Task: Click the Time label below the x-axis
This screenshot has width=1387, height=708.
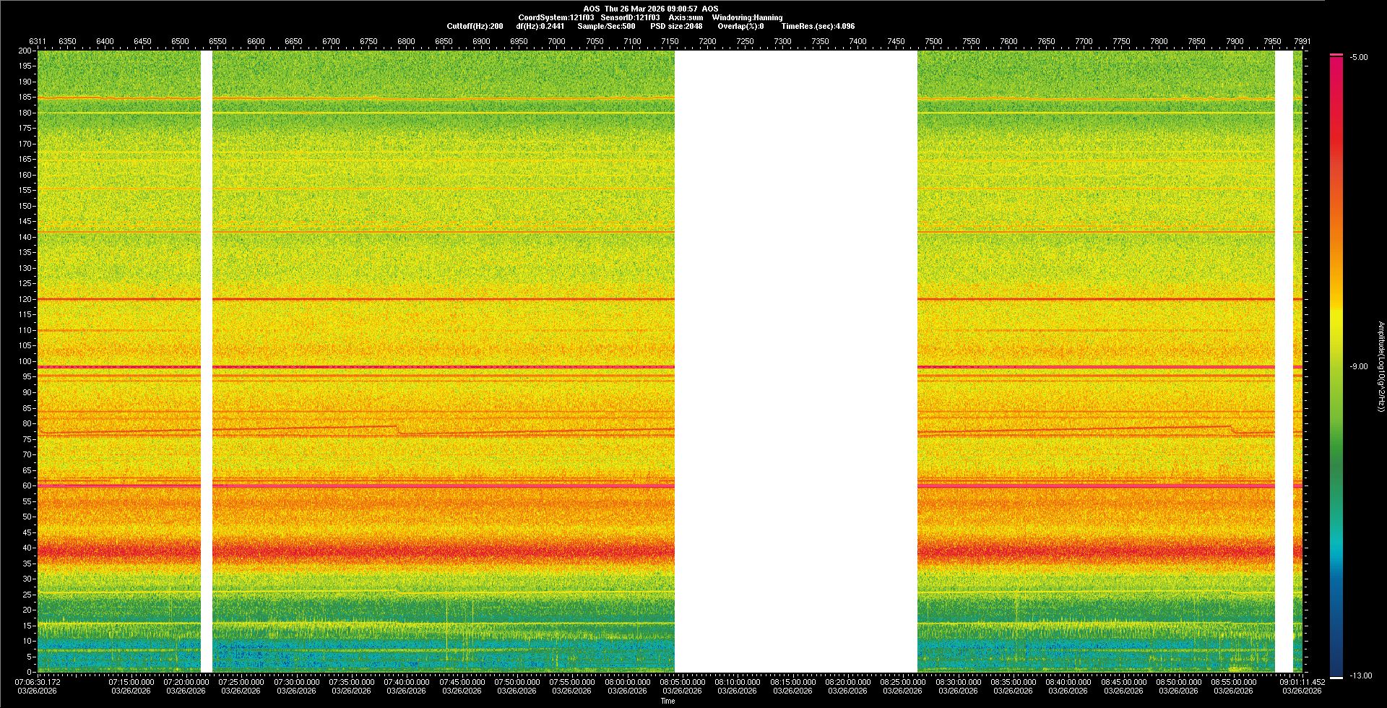Action: pyautogui.click(x=667, y=701)
